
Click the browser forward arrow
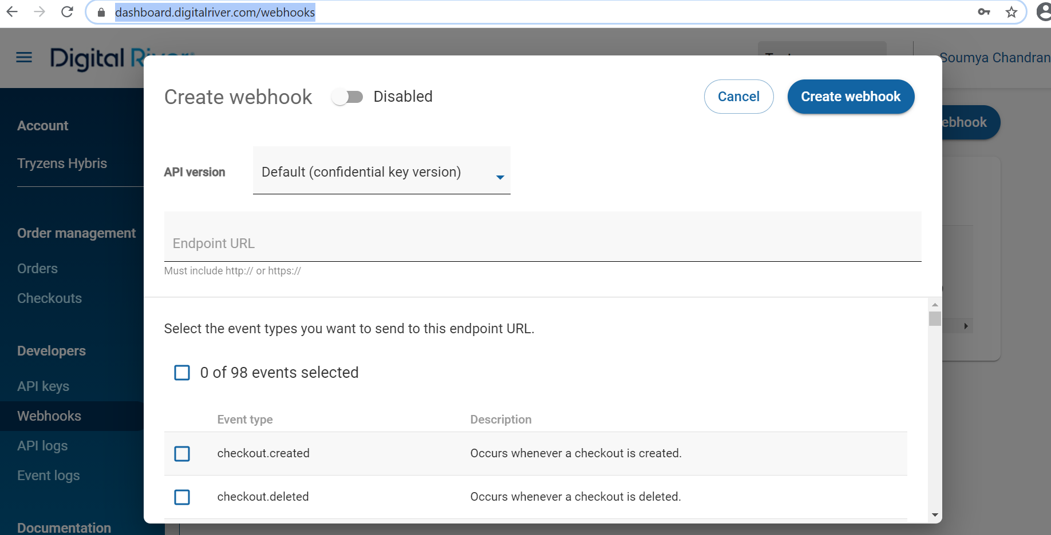(39, 12)
